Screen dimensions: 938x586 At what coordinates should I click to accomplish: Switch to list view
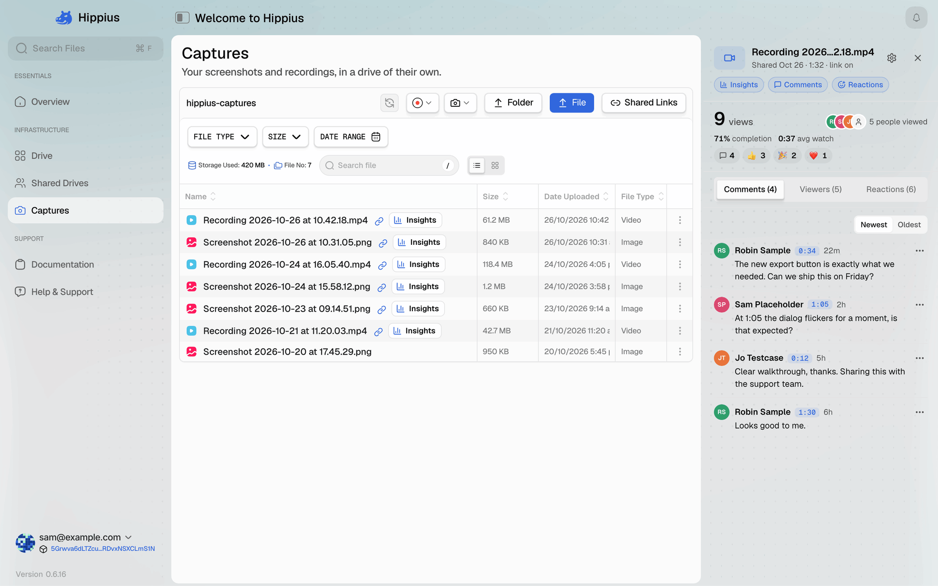(477, 165)
